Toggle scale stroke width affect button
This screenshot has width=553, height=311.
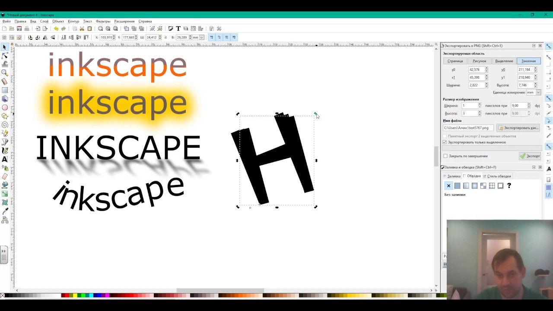tap(212, 38)
